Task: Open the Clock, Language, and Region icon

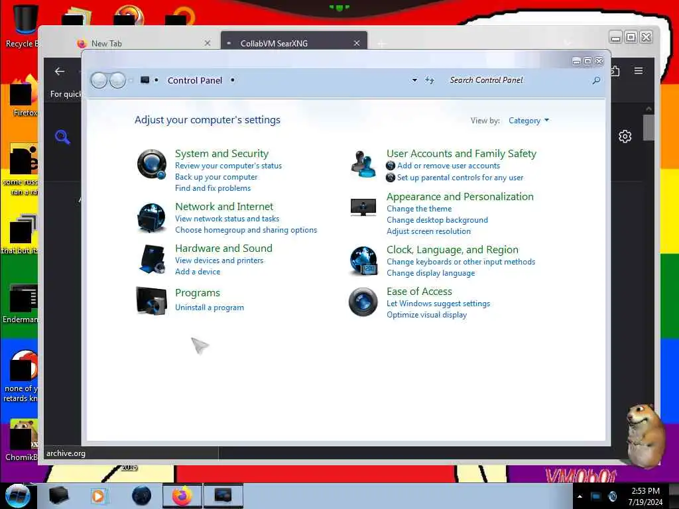Action: (363, 260)
